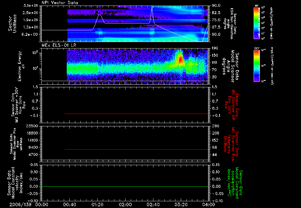The image size is (301, 208).
Task: Click the date label '2006/139'
Action: [20, 204]
